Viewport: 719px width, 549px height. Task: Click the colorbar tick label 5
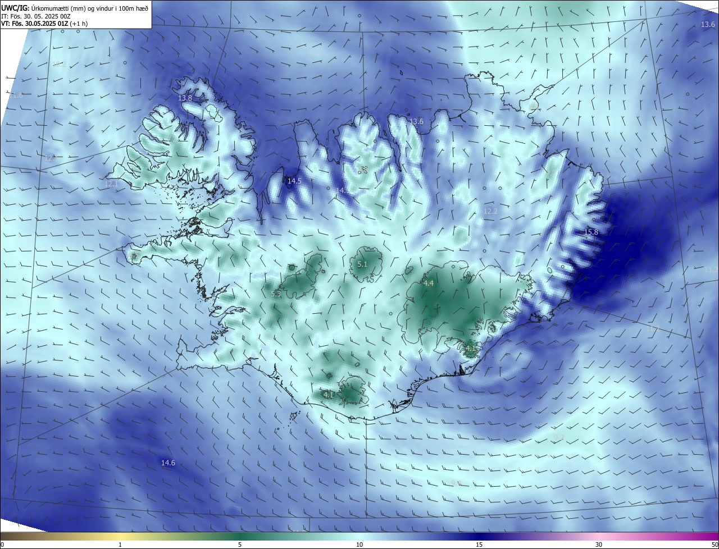(240, 545)
